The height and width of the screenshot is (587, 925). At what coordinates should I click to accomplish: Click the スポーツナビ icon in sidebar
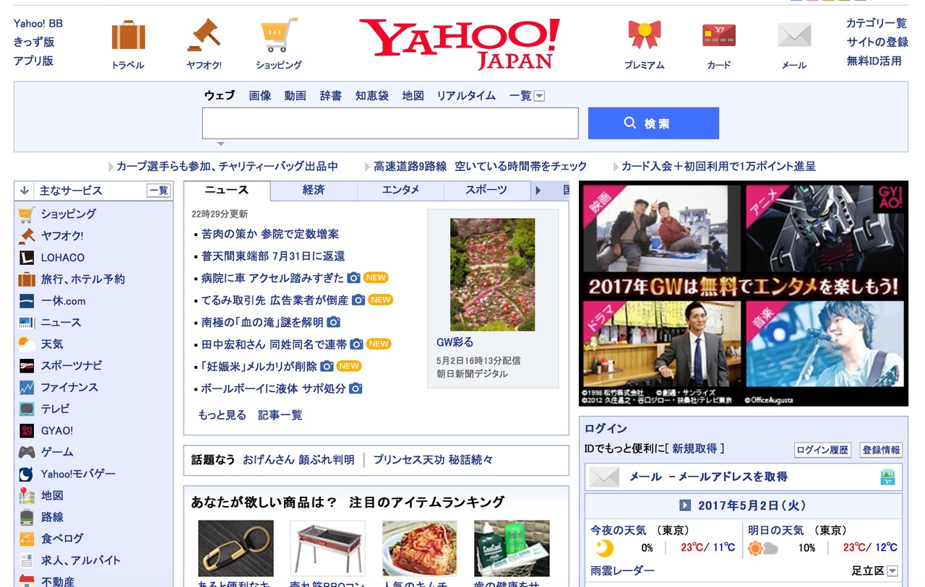[x=27, y=365]
